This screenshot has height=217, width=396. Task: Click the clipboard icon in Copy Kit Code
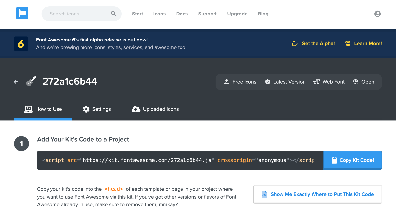tap(334, 160)
